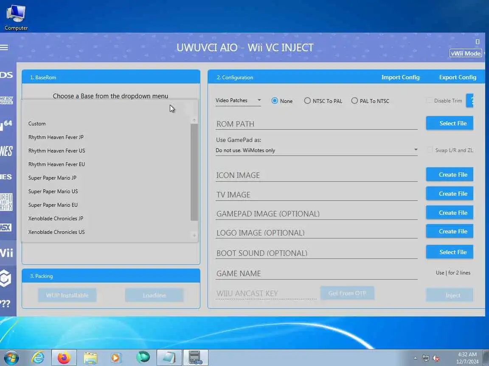Image resolution: width=489 pixels, height=366 pixels.
Task: Click the TV IMAGE path field
Action: click(317, 194)
